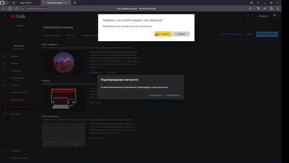Image resolution: width=289 pixels, height=163 pixels.
Task: Open the browser downloads arrow icon
Action: [278, 9]
